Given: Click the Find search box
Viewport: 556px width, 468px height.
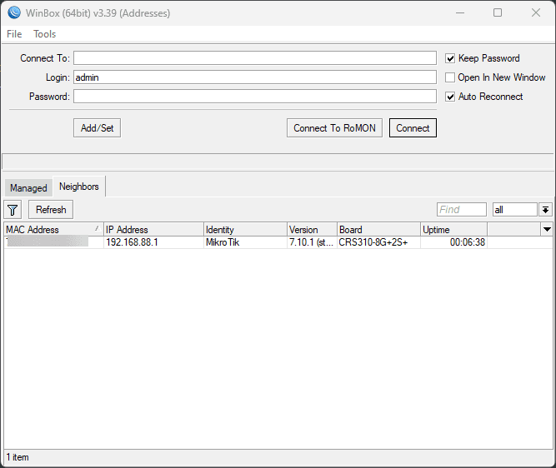Looking at the screenshot, I should pos(462,210).
